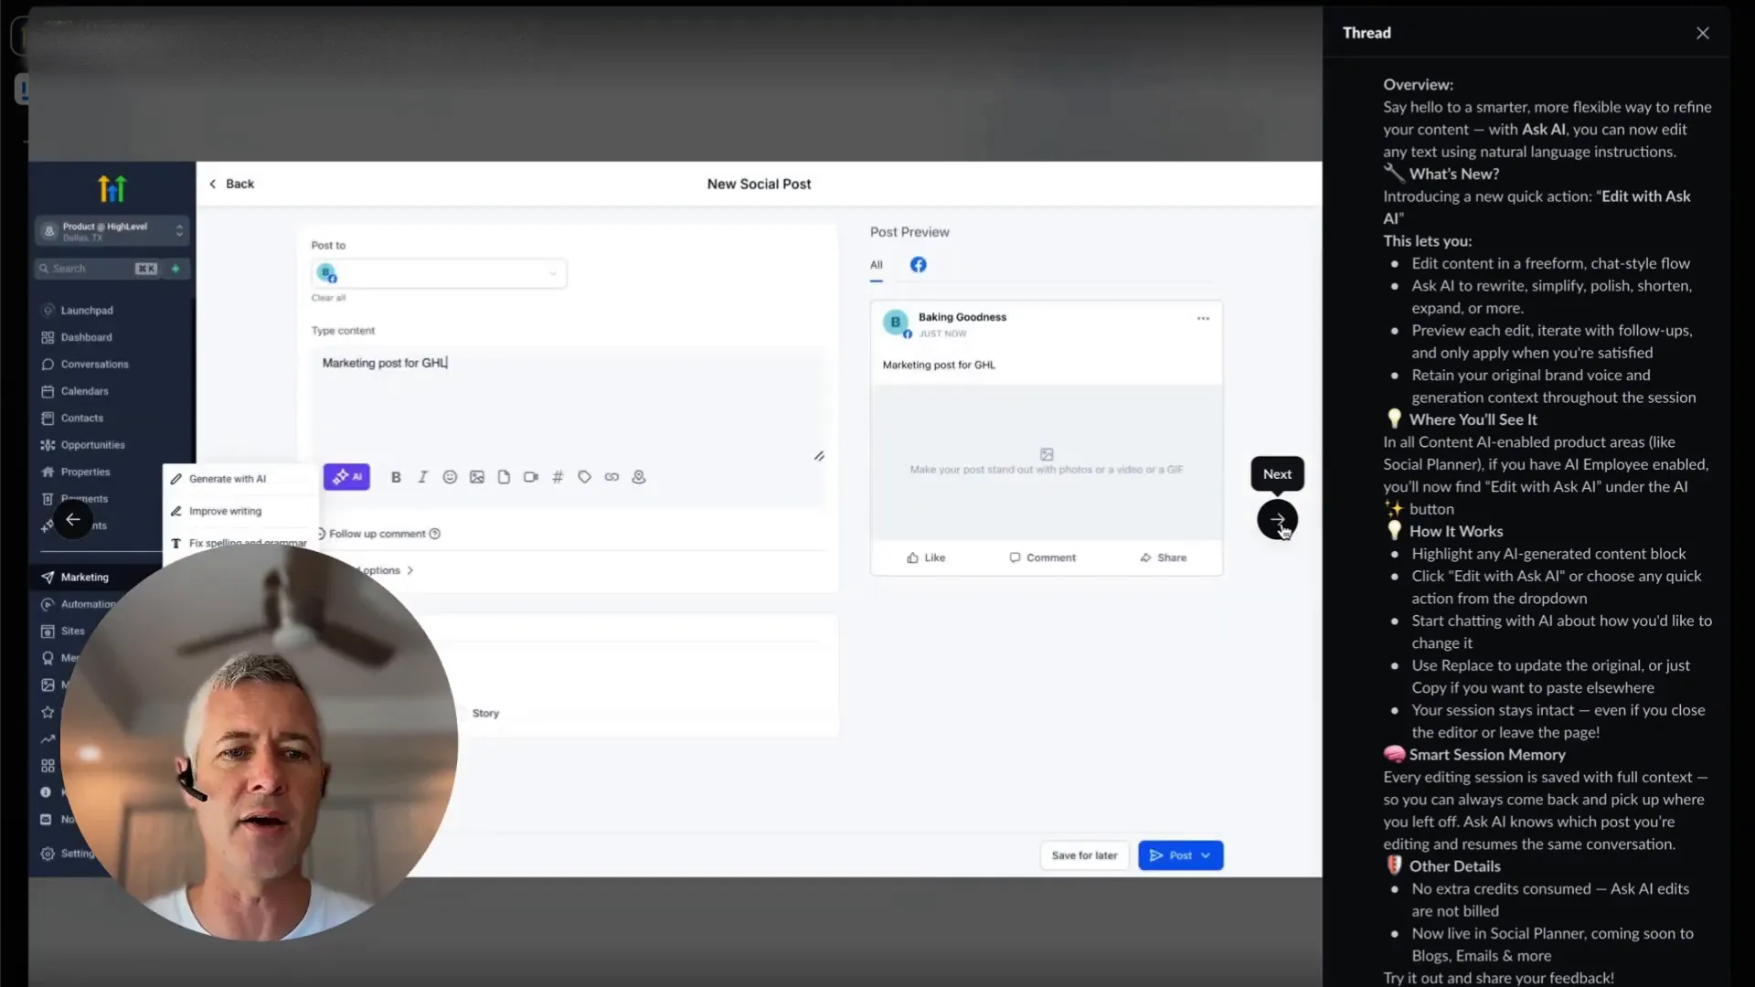Viewport: 1755px width, 987px height.
Task: Click Like in post preview
Action: point(926,558)
